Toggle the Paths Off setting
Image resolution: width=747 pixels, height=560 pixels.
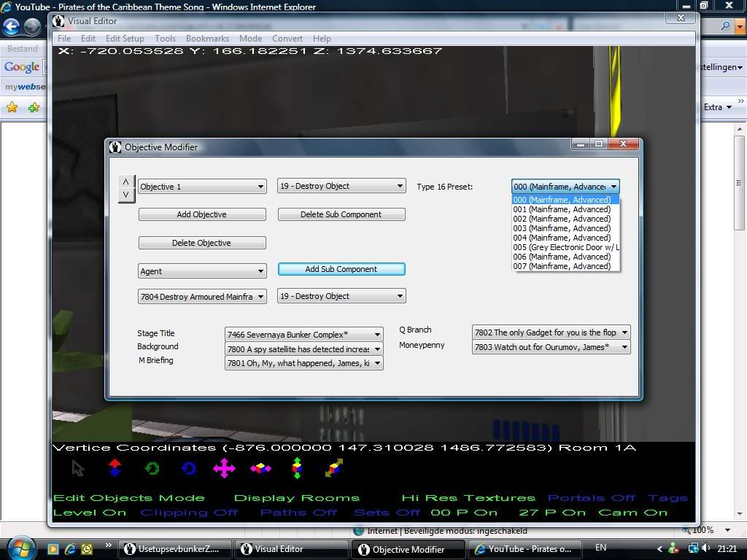click(x=298, y=513)
